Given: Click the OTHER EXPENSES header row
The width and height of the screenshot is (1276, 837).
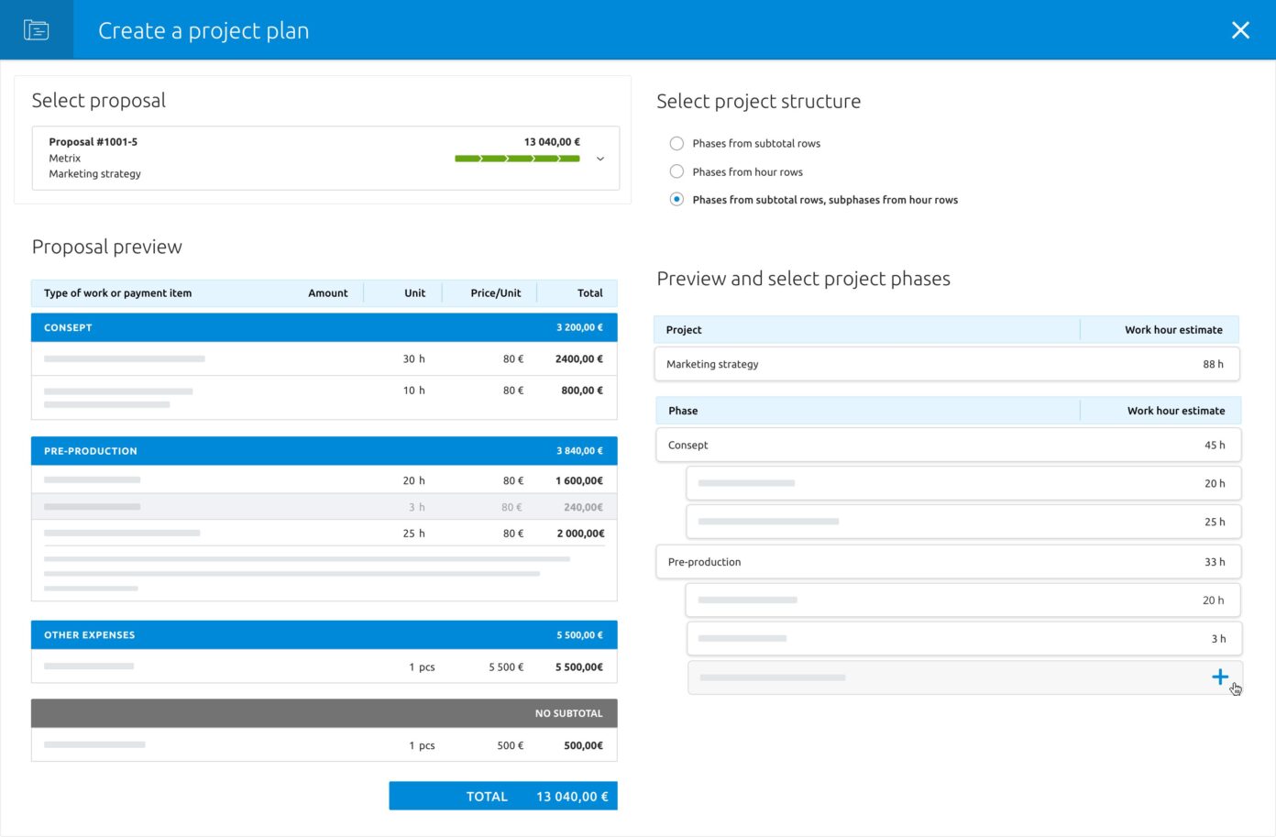Looking at the screenshot, I should (x=324, y=635).
